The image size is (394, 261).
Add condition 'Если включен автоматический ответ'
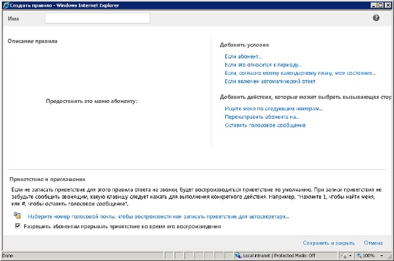coord(270,81)
